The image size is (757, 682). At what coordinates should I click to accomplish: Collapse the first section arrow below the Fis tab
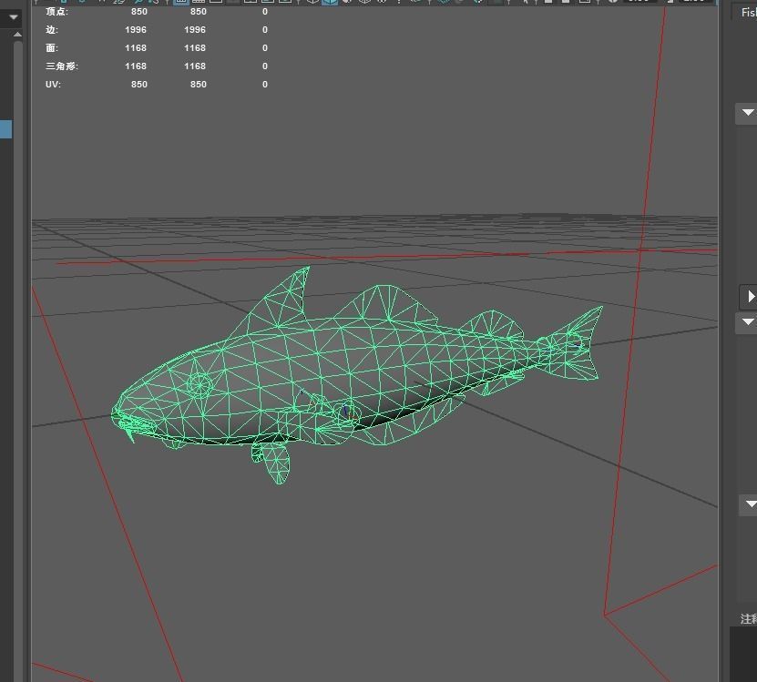747,113
